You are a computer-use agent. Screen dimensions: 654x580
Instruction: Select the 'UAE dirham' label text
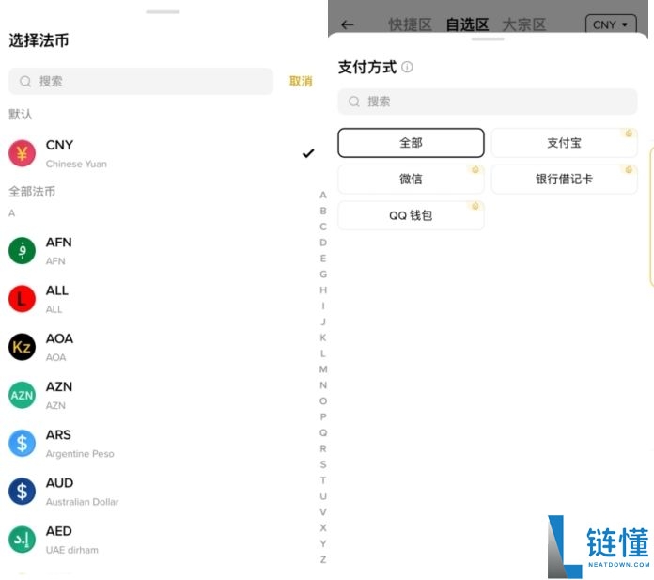(x=72, y=550)
